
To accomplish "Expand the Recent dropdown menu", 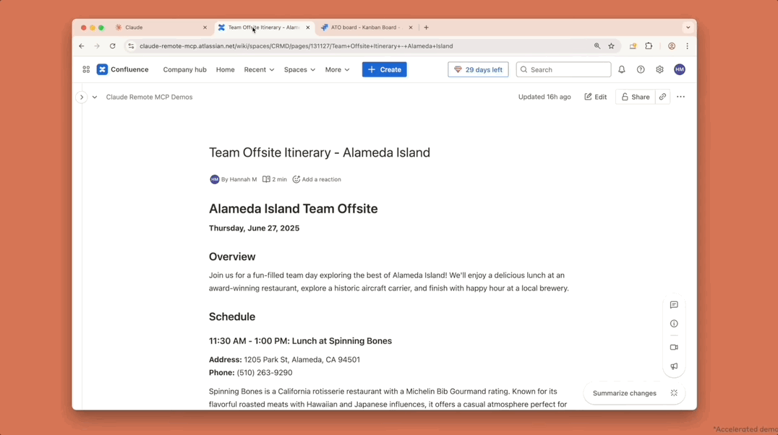I will [259, 69].
